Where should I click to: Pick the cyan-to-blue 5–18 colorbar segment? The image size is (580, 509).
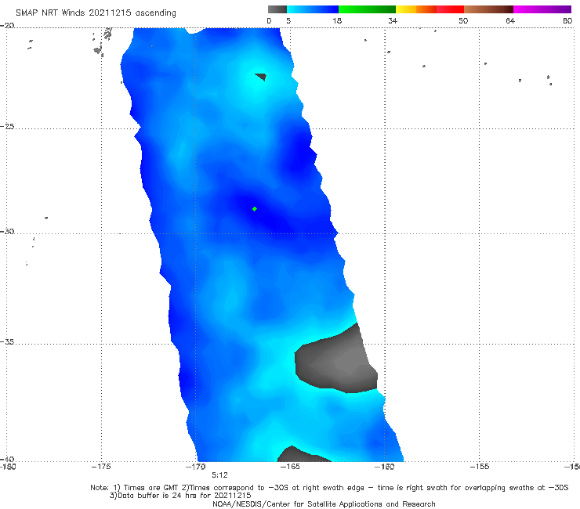click(x=313, y=9)
